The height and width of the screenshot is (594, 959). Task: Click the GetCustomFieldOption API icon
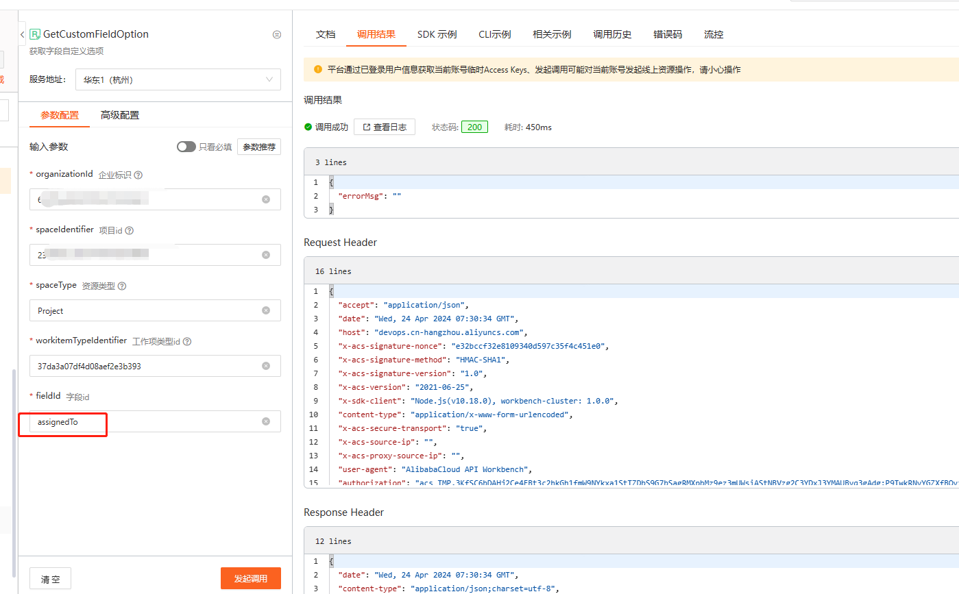35,34
